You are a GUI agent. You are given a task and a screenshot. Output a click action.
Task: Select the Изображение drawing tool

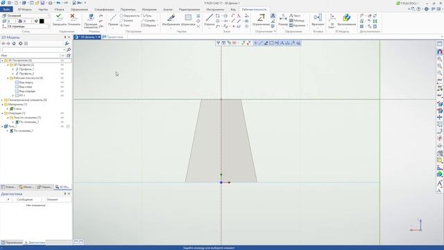171,20
